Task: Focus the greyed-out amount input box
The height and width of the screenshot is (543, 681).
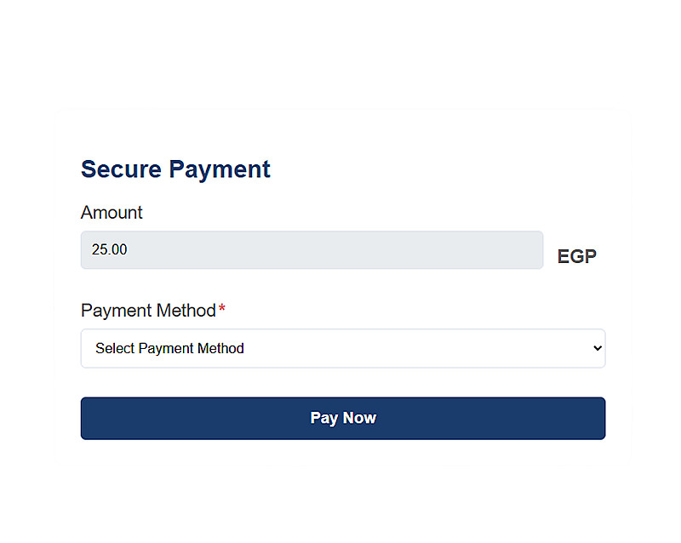Action: [x=312, y=250]
